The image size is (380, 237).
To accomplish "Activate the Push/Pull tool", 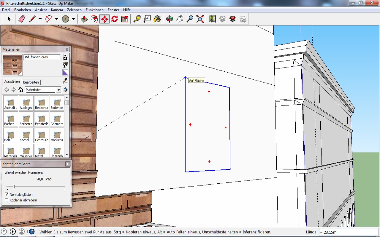I will point(84,19).
